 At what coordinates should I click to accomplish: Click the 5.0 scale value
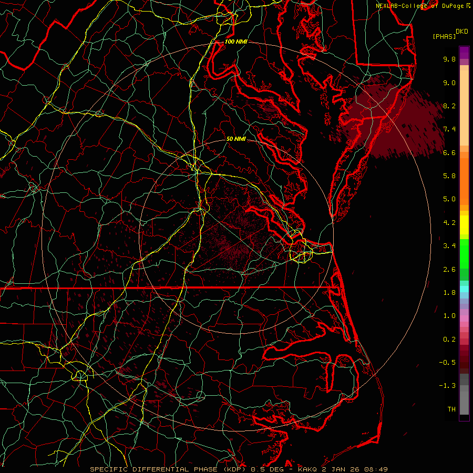tap(449, 199)
